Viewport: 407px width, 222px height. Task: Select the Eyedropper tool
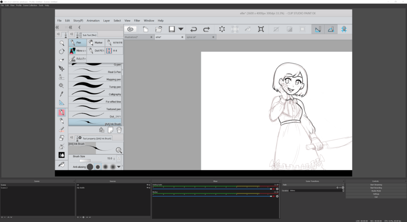click(62, 94)
